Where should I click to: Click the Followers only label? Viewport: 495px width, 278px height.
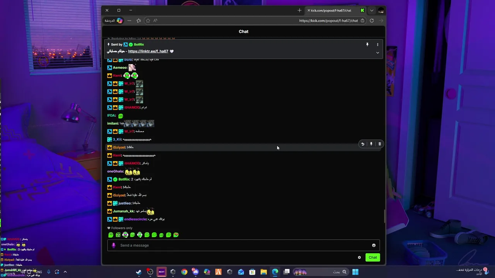click(121, 228)
